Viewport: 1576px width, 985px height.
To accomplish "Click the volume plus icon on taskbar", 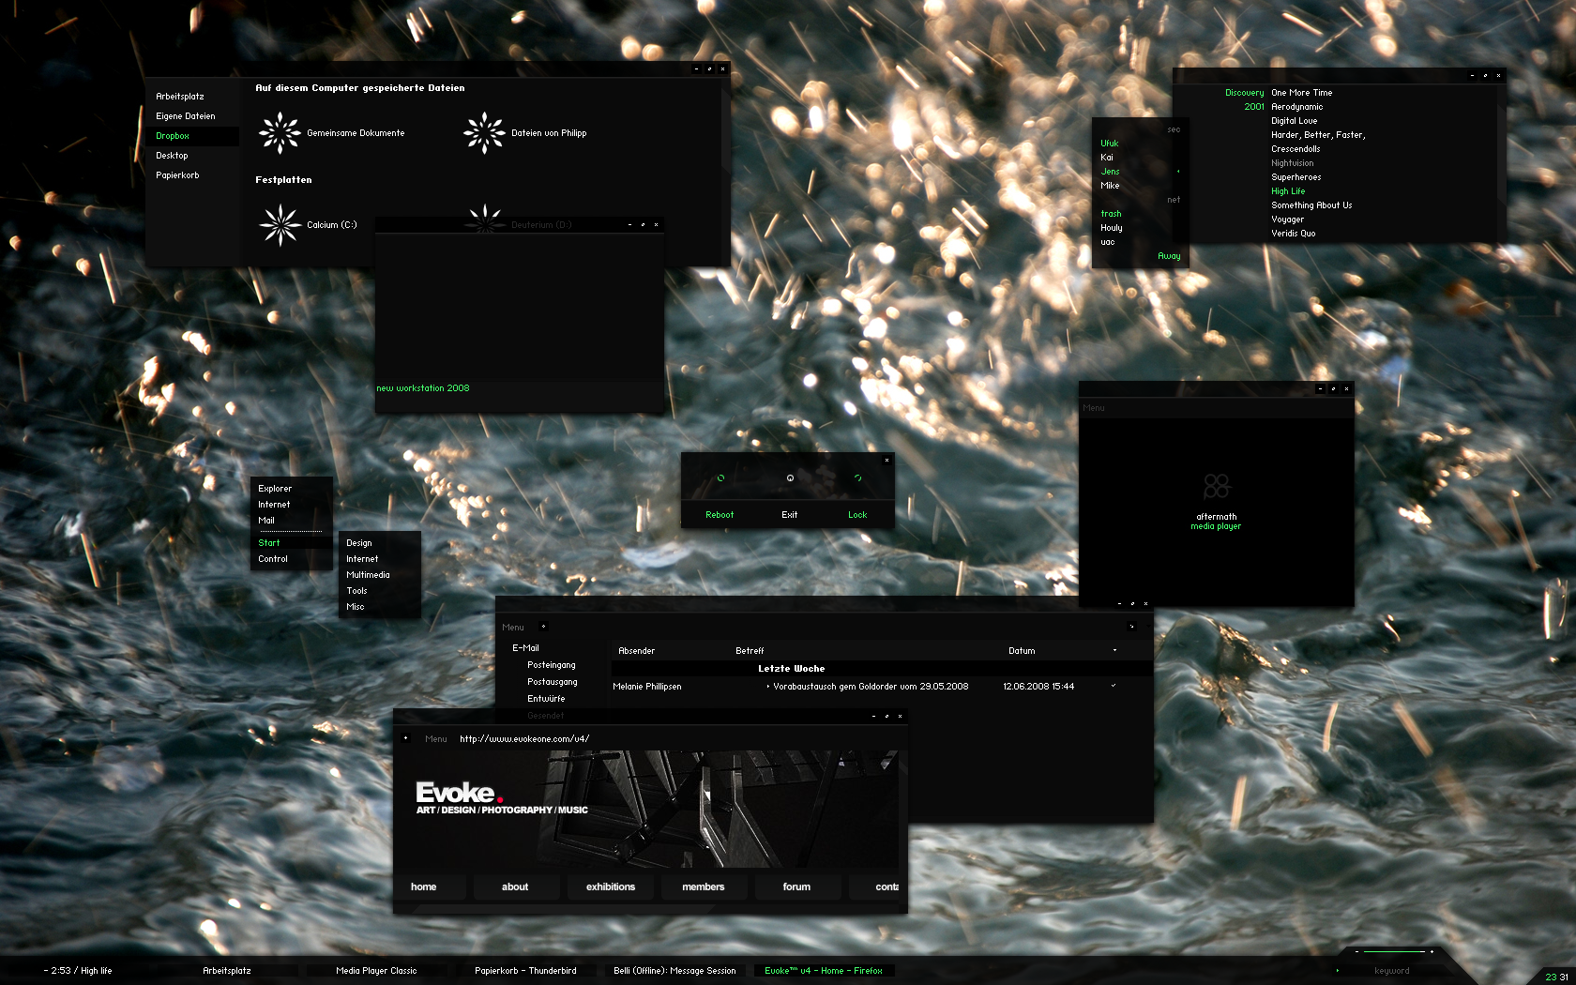I will click(1432, 951).
